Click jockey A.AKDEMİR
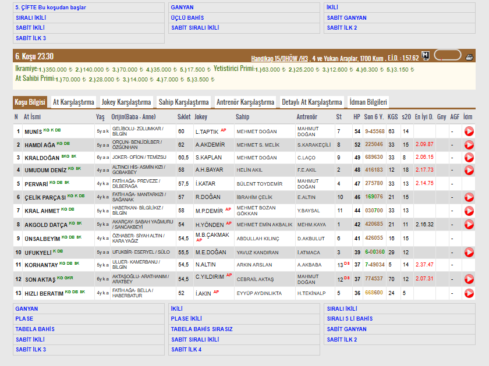Screen dimensions: 489x366 point(210,145)
